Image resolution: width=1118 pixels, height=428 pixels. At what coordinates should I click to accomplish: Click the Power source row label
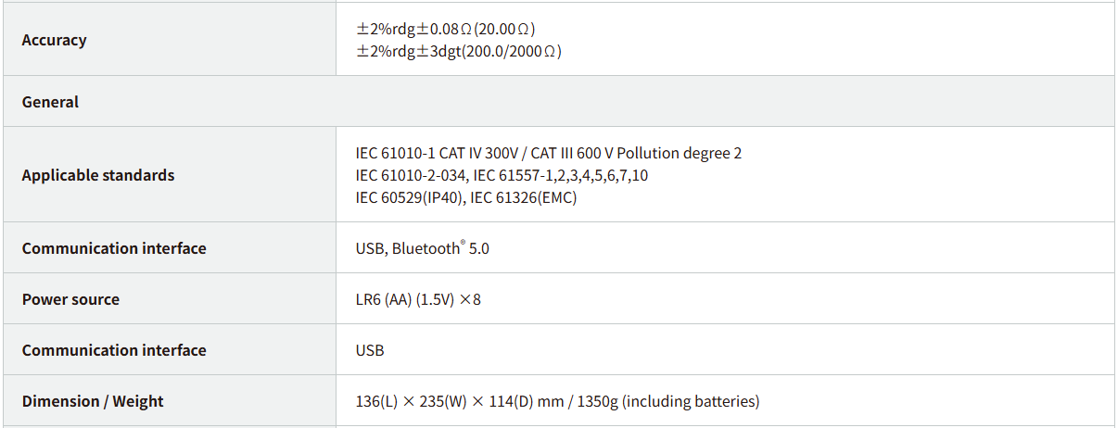70,299
